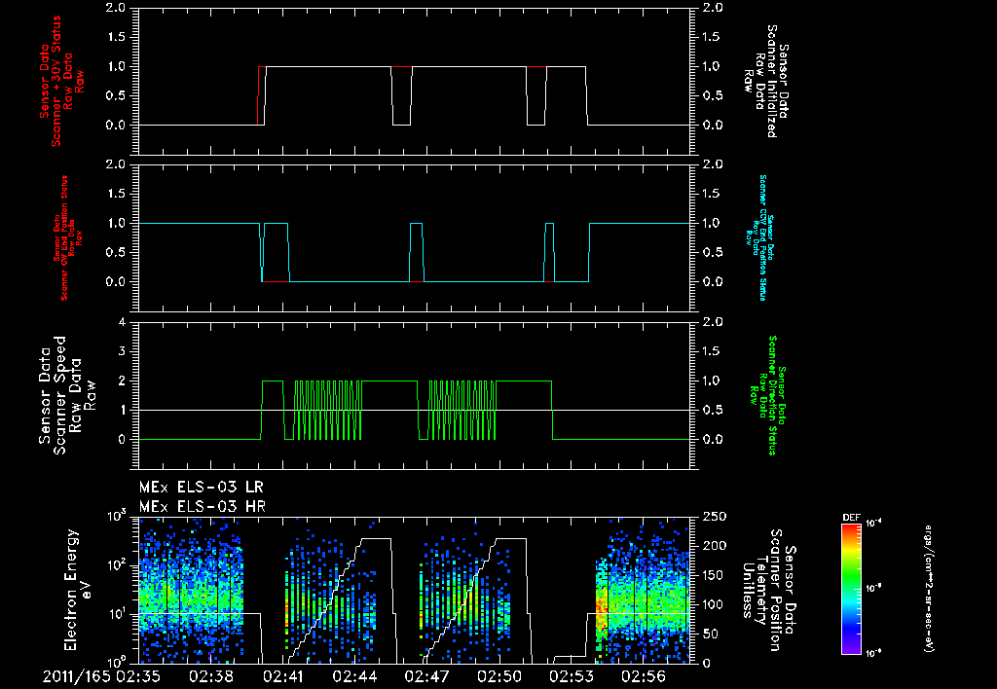Click the 10^-4 colorbar tick label
Screen dimensions: 997x689
click(874, 524)
